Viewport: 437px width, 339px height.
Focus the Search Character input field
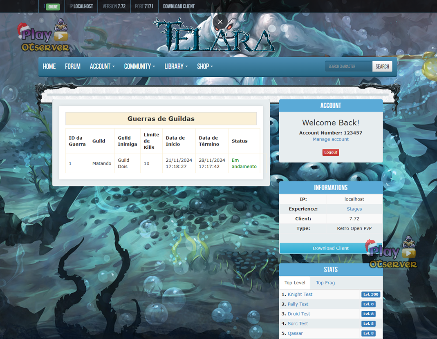349,67
